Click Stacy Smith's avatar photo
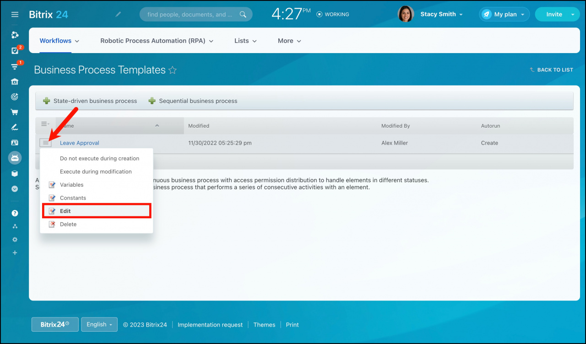The width and height of the screenshot is (586, 344). pos(406,14)
